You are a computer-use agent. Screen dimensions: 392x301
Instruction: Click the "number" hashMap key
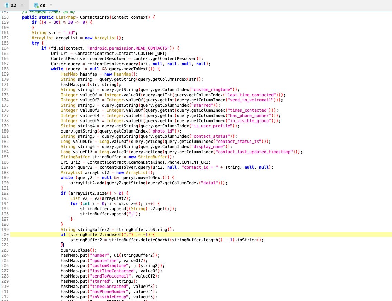[99, 255]
